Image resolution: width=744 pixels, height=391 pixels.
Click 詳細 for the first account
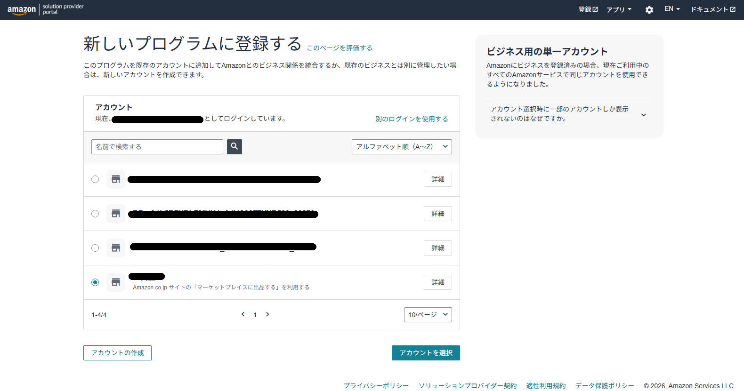(438, 179)
